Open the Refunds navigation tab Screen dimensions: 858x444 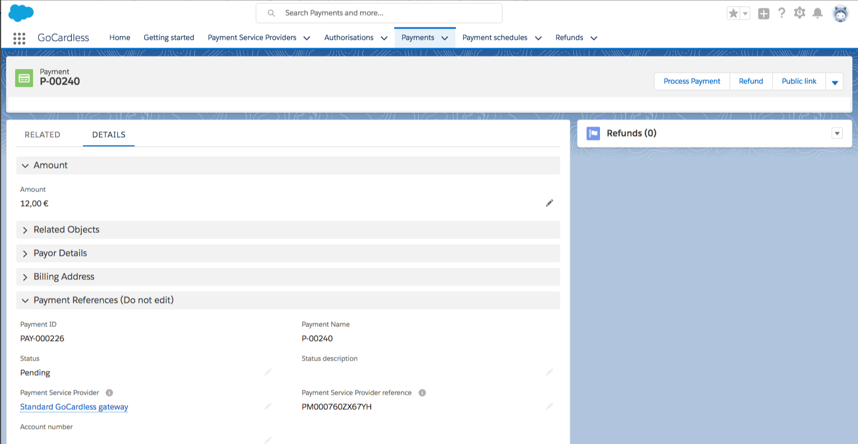click(x=569, y=38)
